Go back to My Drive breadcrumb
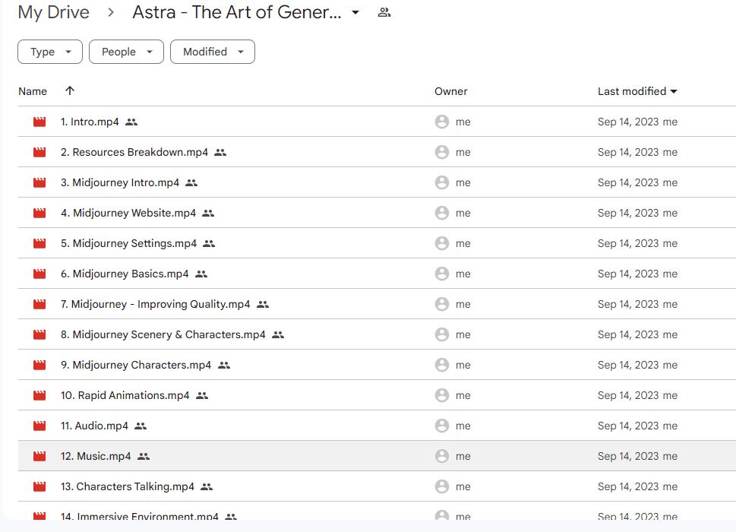Image resolution: width=736 pixels, height=532 pixels. click(53, 12)
